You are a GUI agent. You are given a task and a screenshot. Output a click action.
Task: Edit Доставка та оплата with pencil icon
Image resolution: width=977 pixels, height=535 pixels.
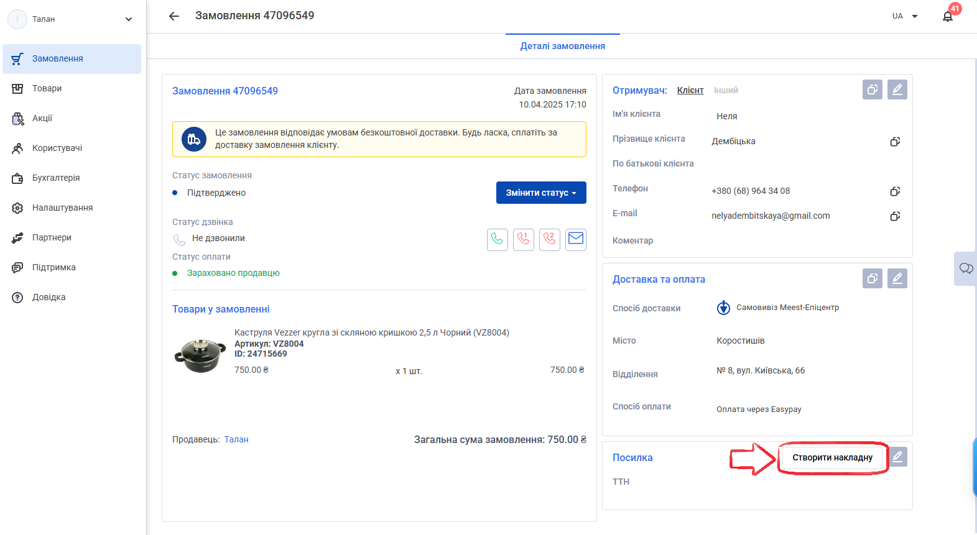pyautogui.click(x=897, y=278)
